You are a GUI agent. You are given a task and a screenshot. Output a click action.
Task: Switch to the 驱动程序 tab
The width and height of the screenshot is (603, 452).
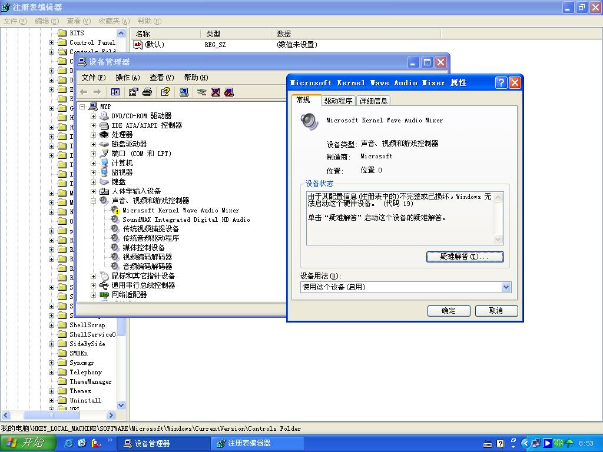tap(338, 101)
